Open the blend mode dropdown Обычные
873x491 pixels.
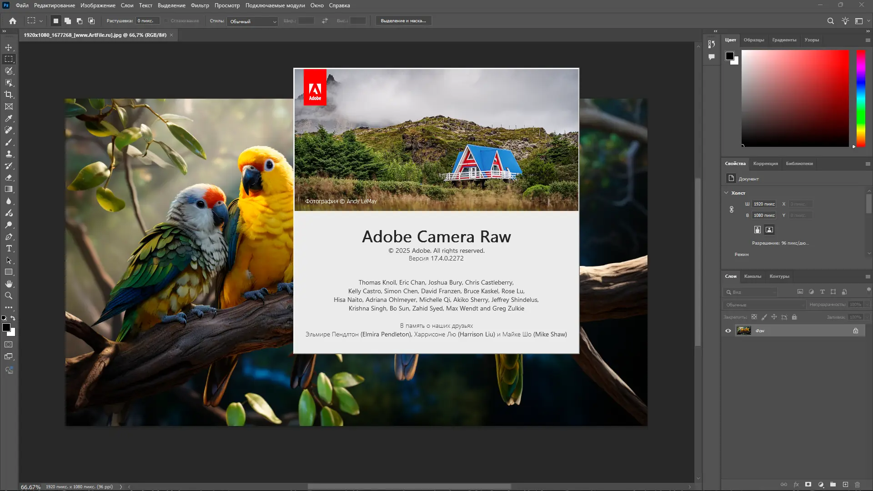764,305
